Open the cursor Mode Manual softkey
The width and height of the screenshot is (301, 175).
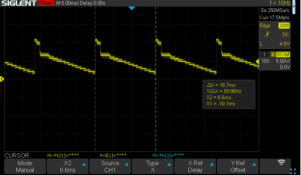(x=25, y=166)
